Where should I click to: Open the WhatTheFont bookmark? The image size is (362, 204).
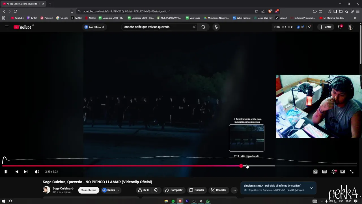pyautogui.click(x=241, y=18)
